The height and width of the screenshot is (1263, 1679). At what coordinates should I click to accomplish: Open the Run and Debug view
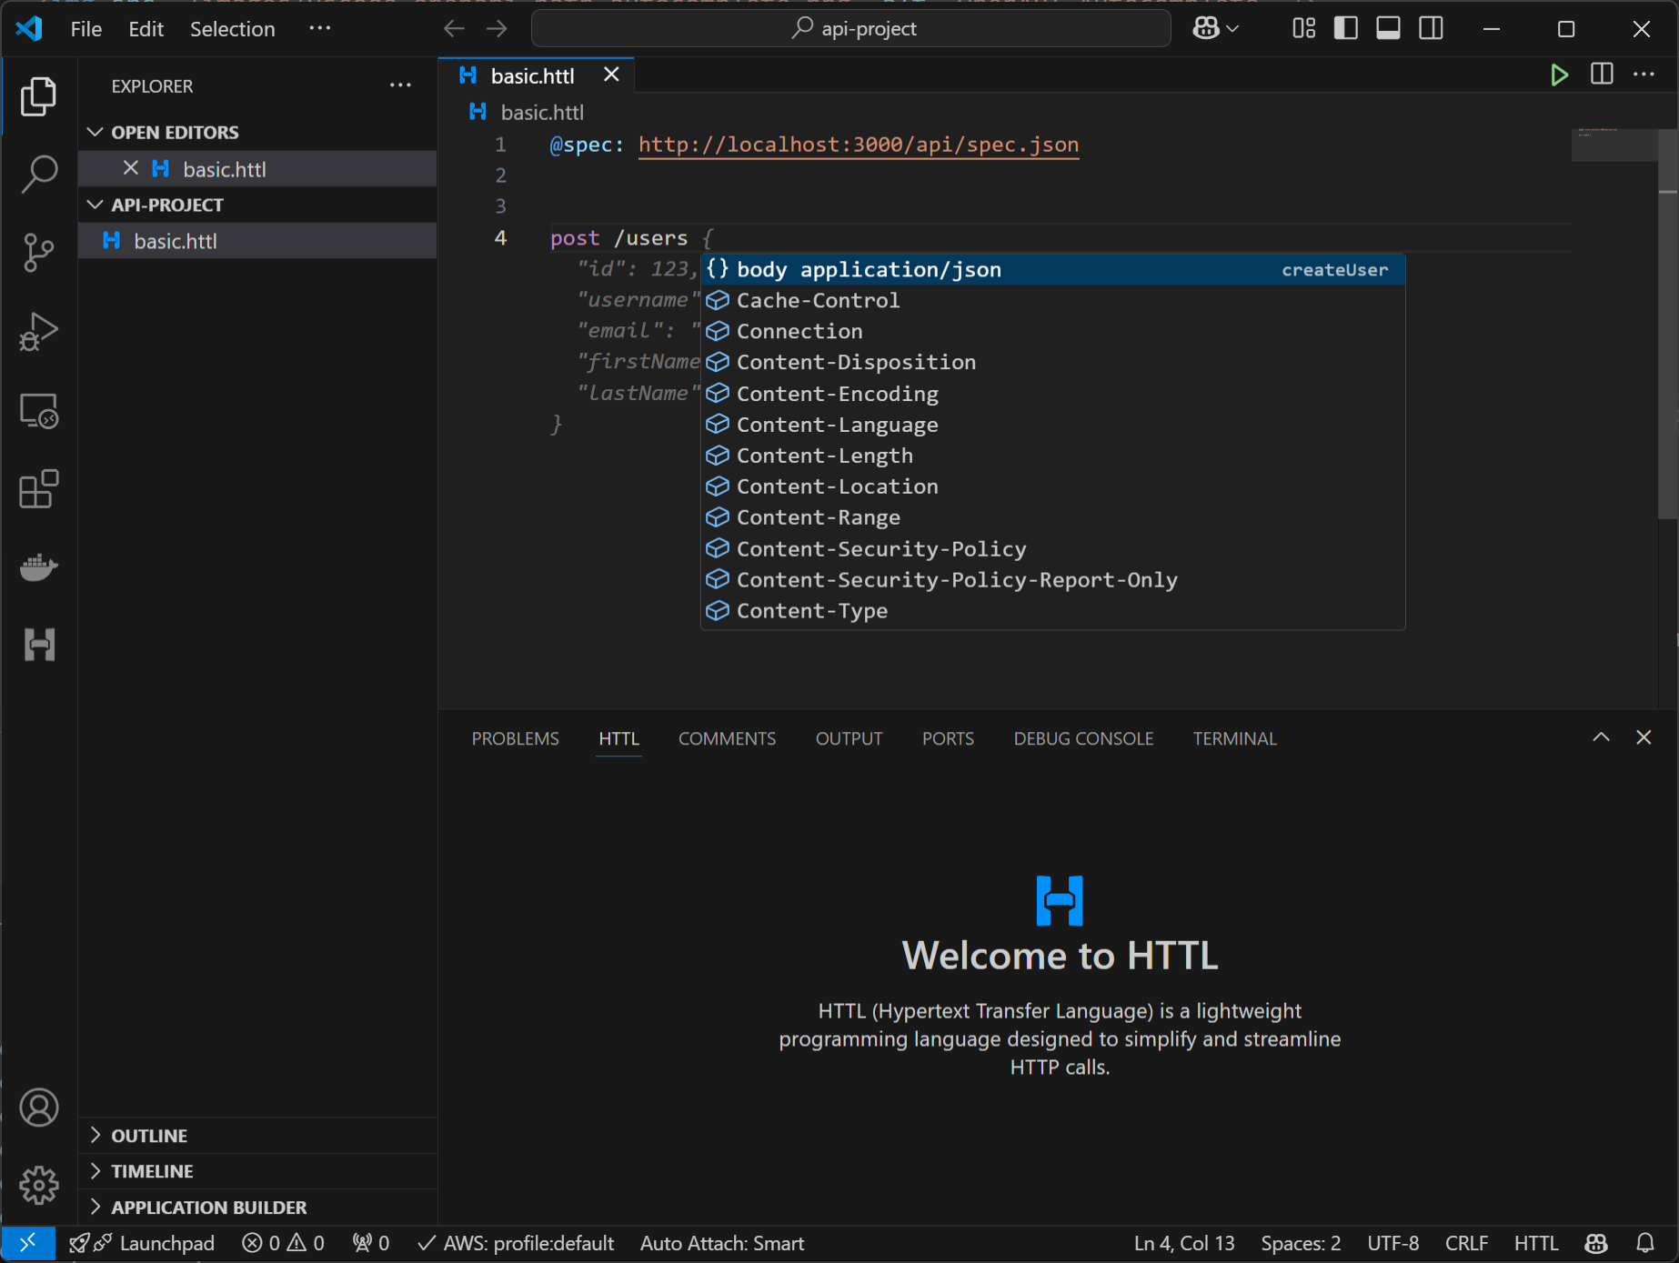(38, 331)
